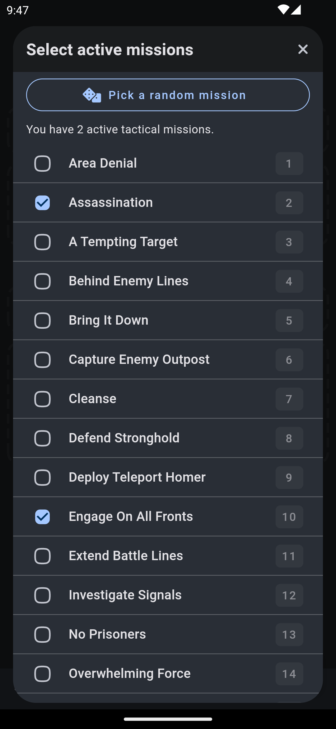Tap the No Prisoners number 13 badge
336x729 pixels.
coord(289,635)
